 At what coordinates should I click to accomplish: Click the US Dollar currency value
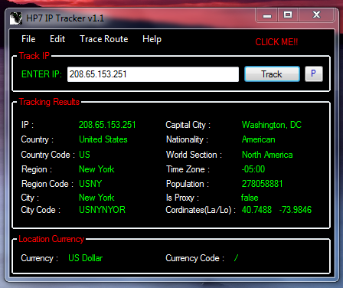[x=86, y=258]
